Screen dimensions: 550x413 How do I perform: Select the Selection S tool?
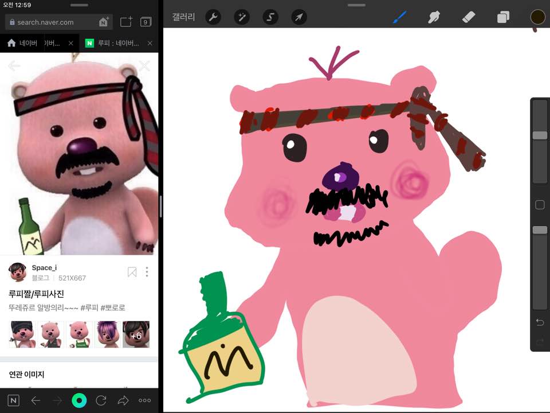point(270,17)
